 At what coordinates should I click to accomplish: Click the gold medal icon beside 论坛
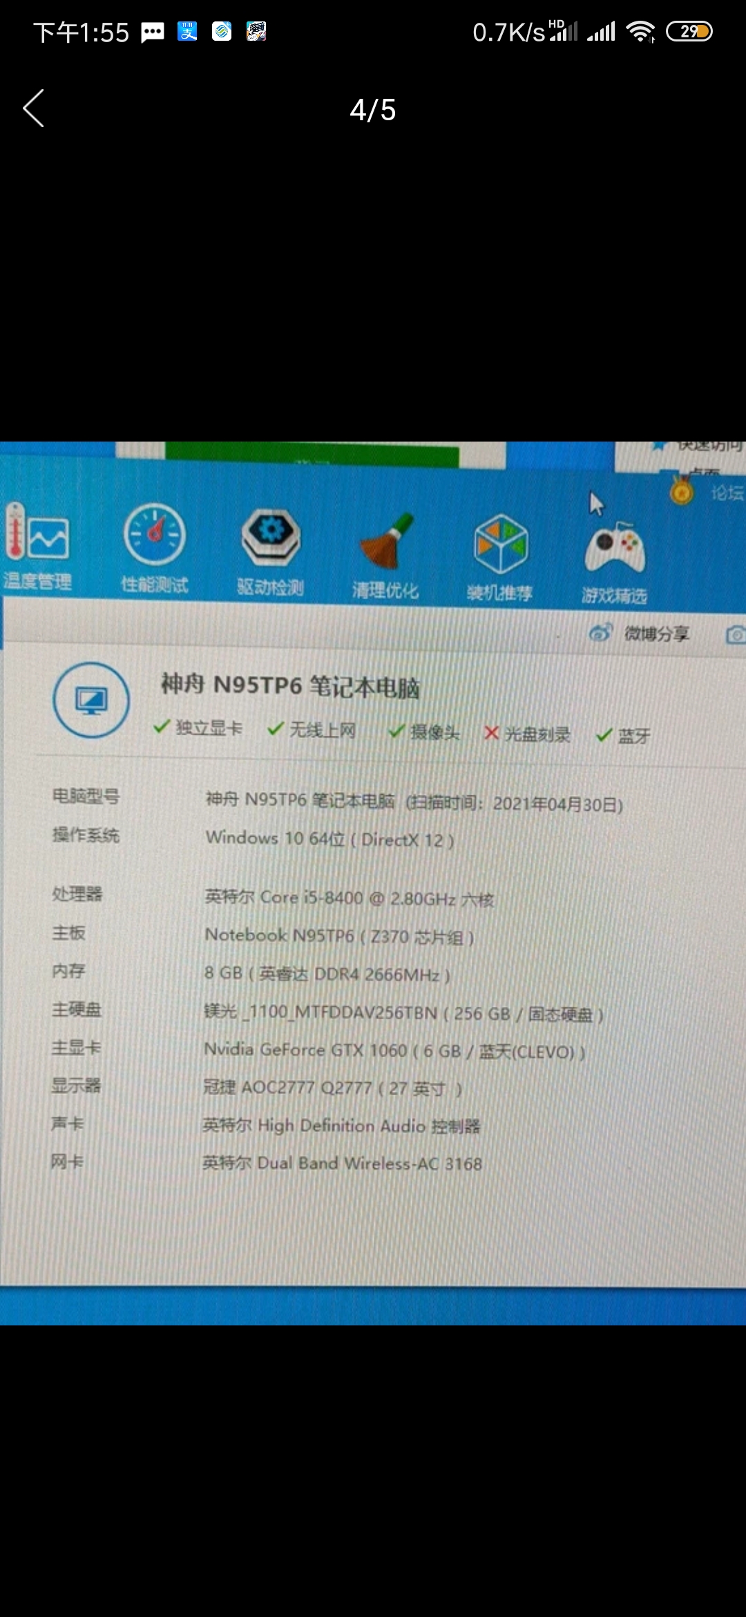(682, 491)
